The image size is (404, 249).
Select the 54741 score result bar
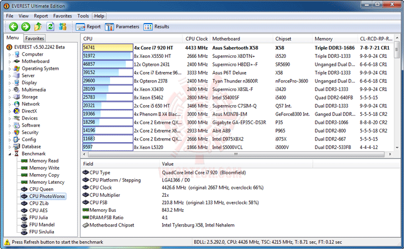pos(108,48)
